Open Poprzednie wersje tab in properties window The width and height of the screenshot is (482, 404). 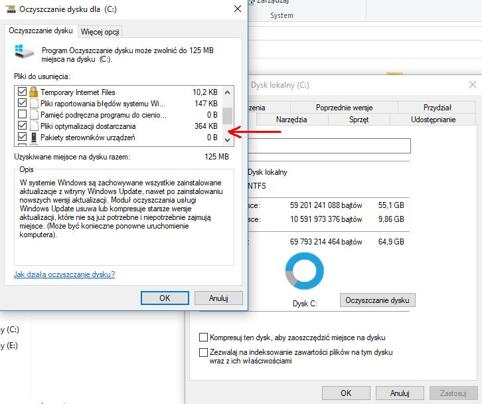344,108
